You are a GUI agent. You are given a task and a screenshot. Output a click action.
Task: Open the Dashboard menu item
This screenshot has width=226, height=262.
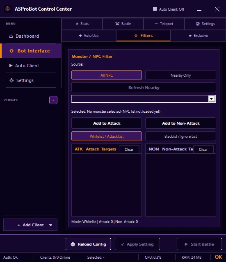click(x=31, y=36)
